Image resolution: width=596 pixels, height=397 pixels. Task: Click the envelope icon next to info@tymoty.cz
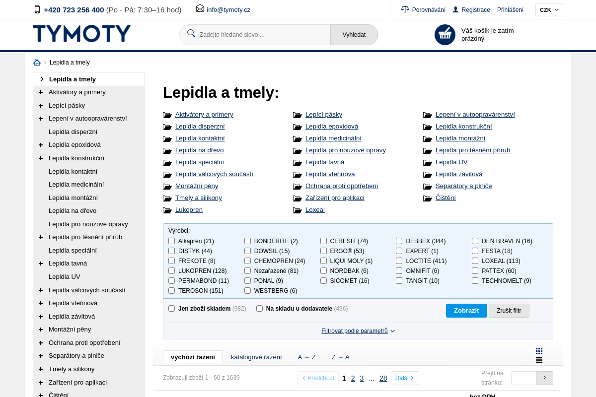200,8
